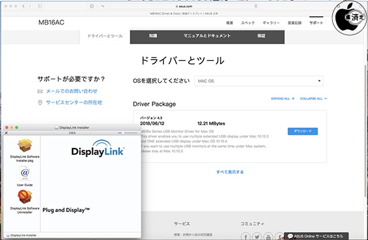Click the DisplayLink logo in installer window

[98, 149]
